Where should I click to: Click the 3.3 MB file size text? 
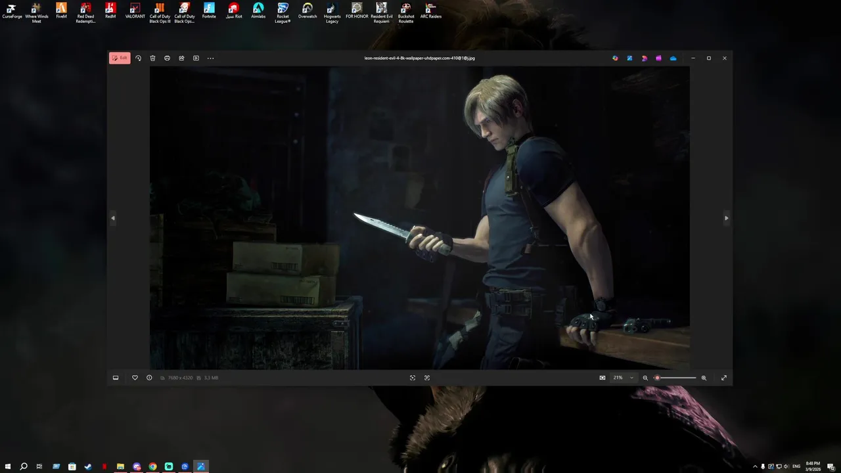[211, 378]
